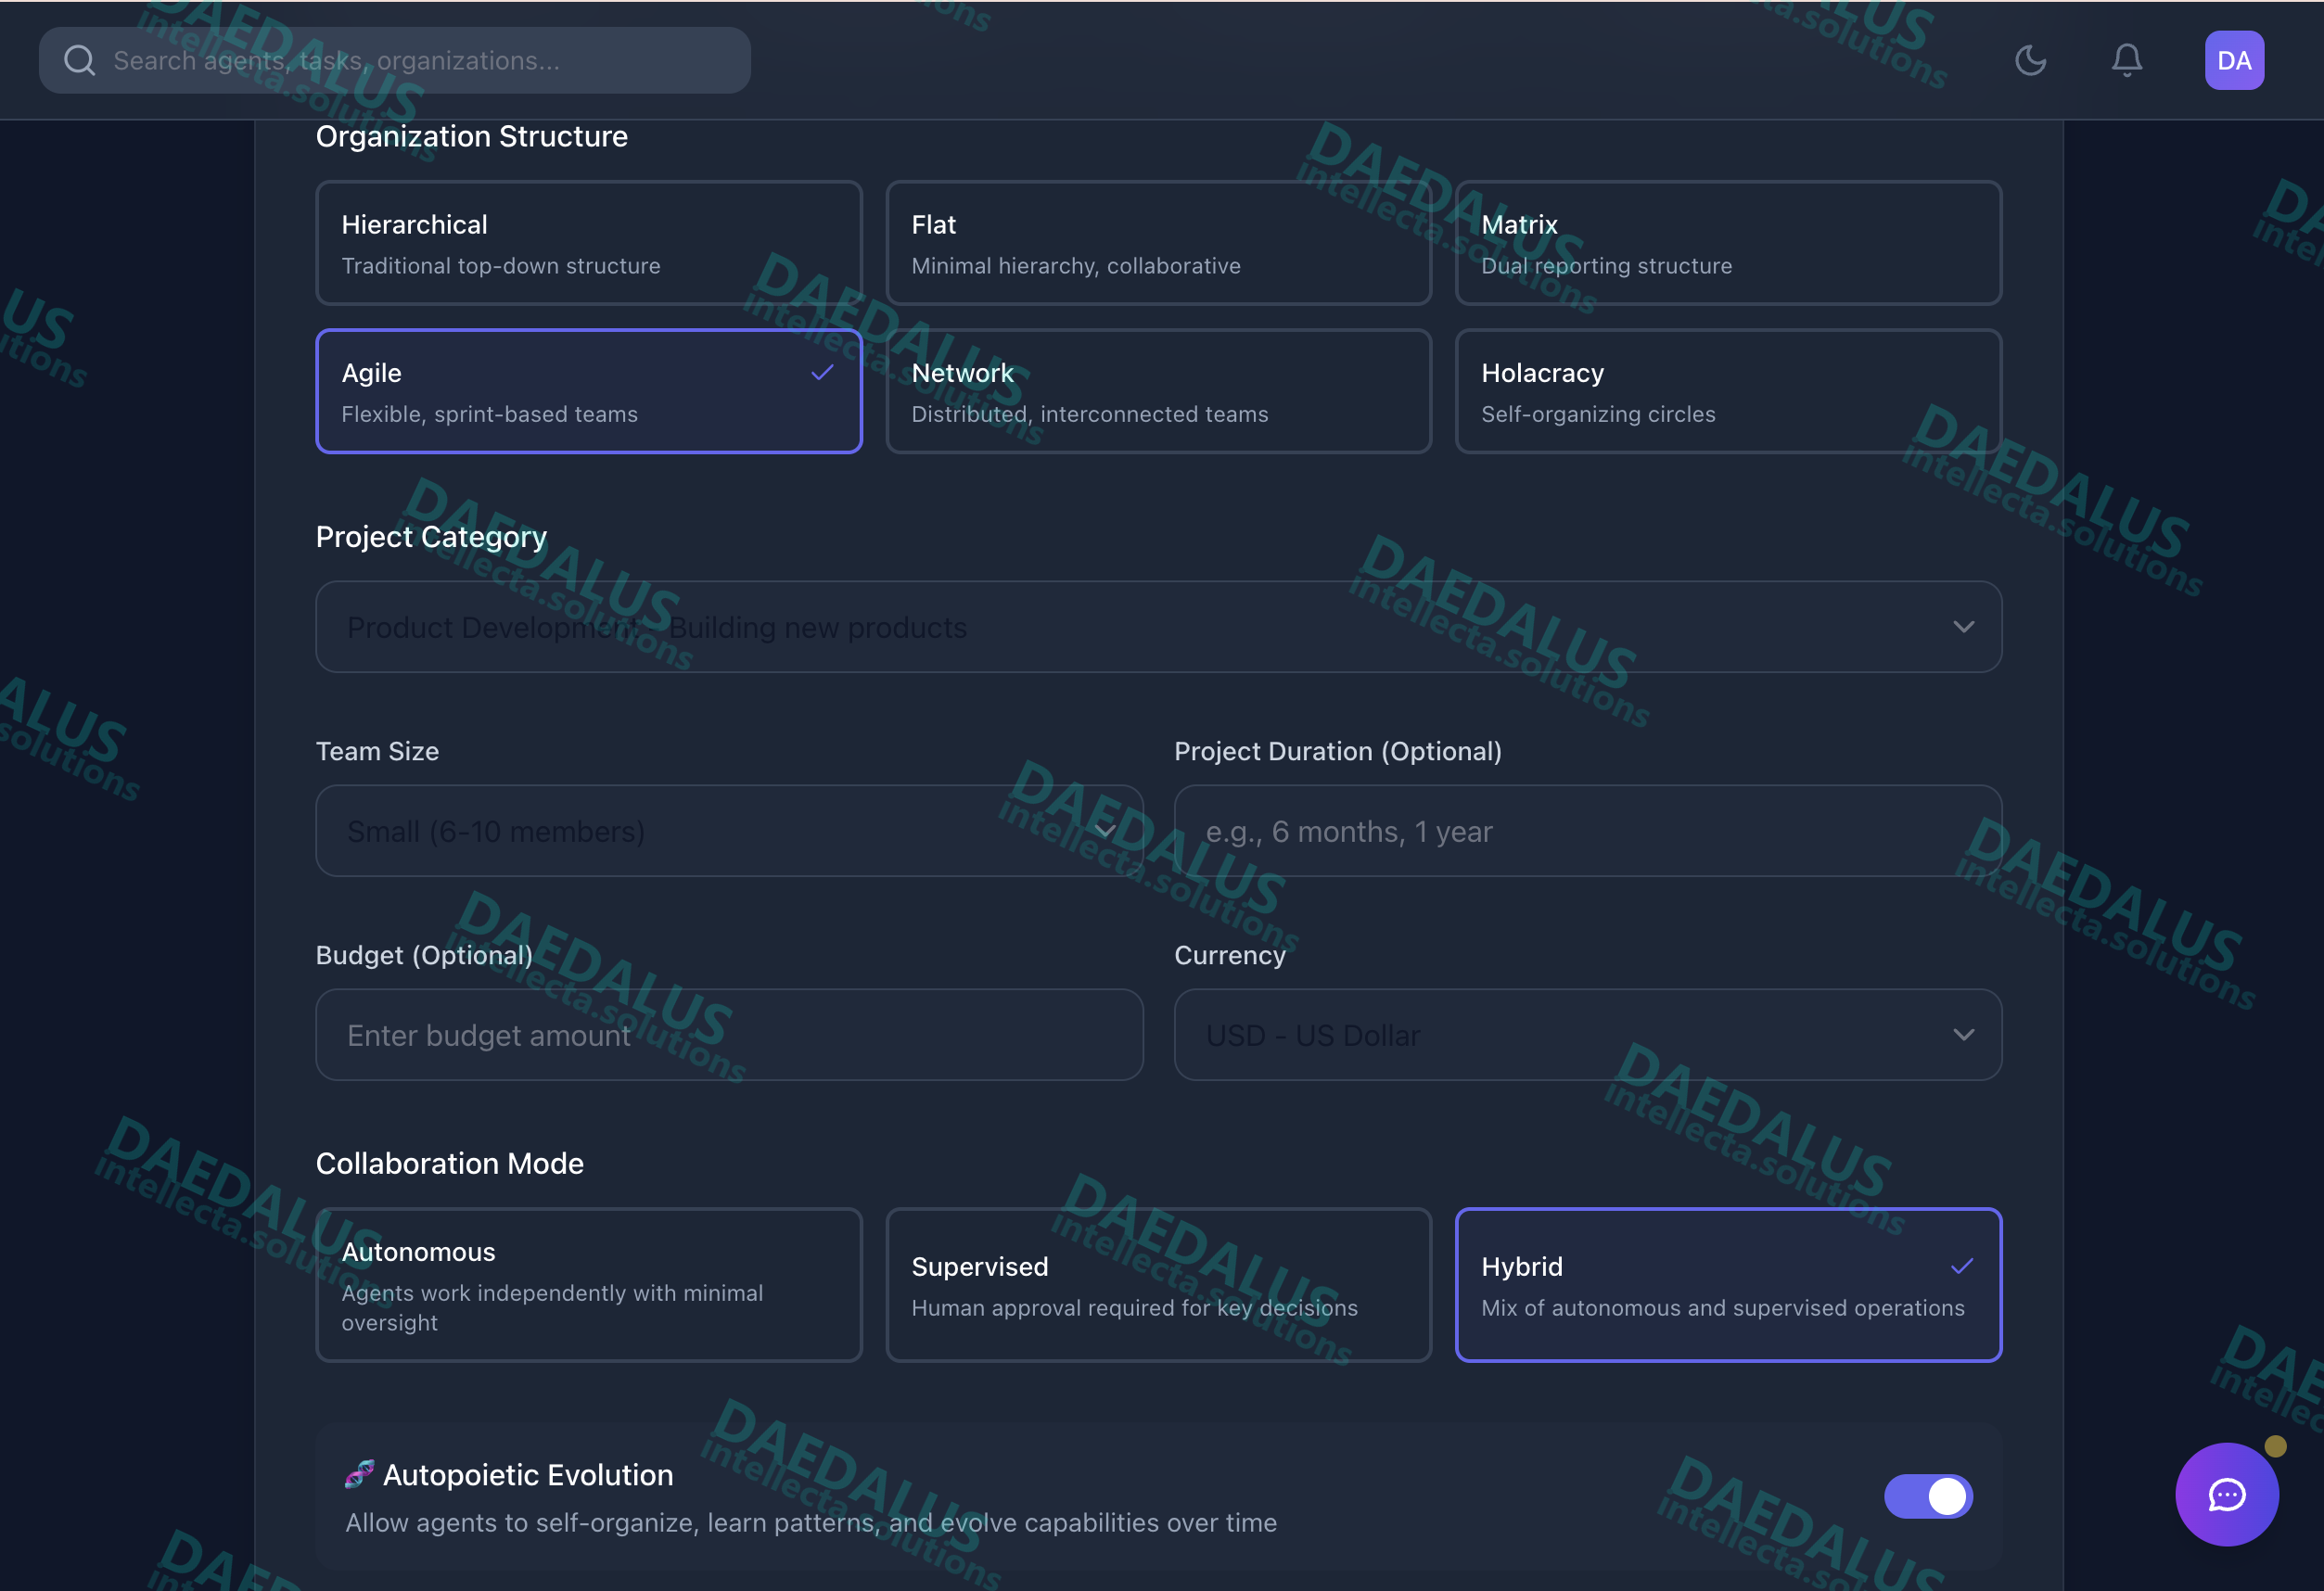Open the chat support bubble

pos(2227,1494)
